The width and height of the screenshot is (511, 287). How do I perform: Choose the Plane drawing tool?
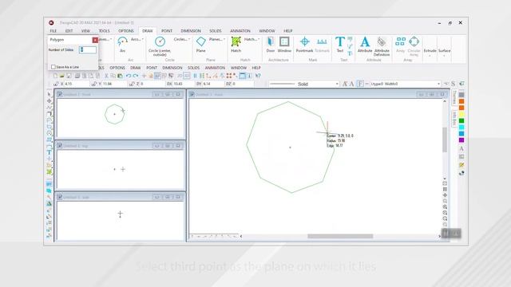[200, 45]
